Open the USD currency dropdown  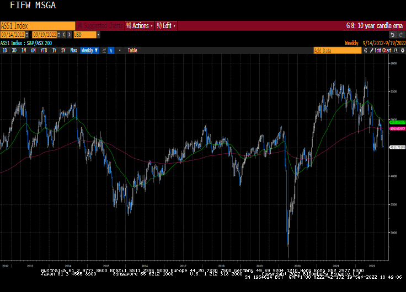point(98,35)
